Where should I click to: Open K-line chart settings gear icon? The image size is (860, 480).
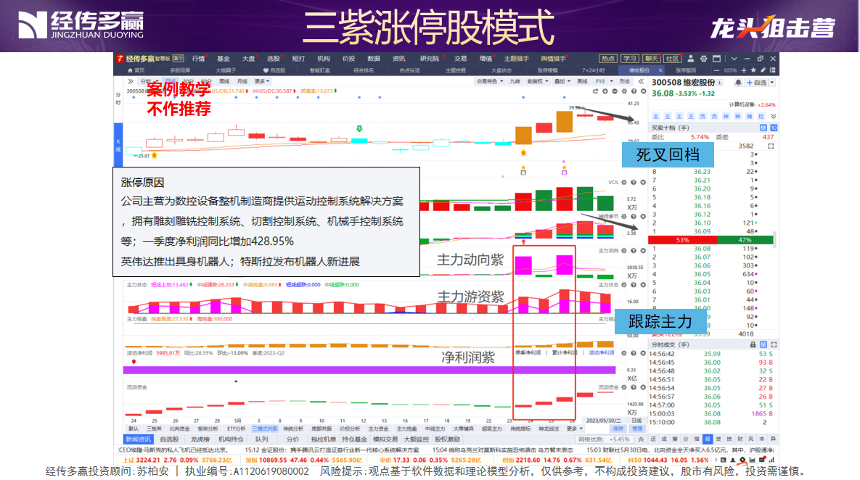coord(624,91)
